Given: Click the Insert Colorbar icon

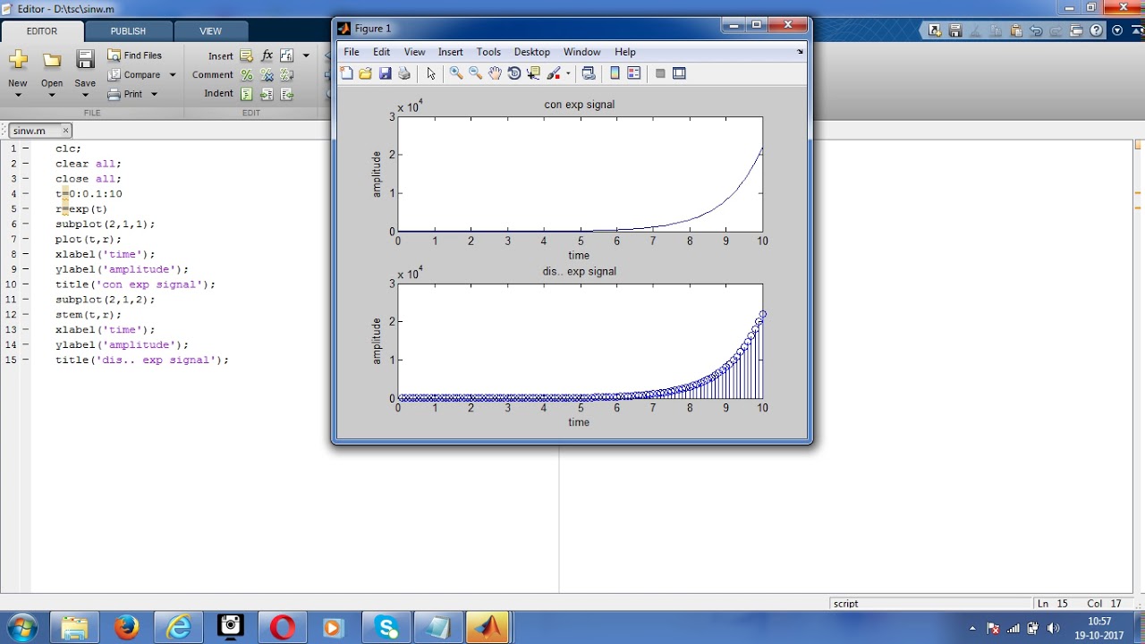Looking at the screenshot, I should click(615, 73).
